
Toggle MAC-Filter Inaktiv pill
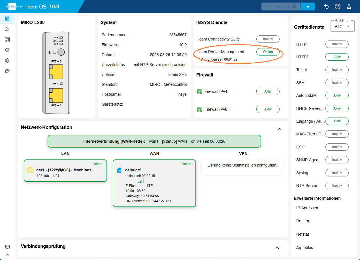[x=337, y=134]
